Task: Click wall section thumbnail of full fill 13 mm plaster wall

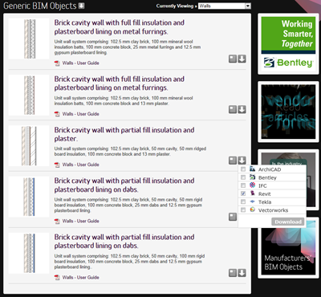Action: pyautogui.click(x=29, y=96)
